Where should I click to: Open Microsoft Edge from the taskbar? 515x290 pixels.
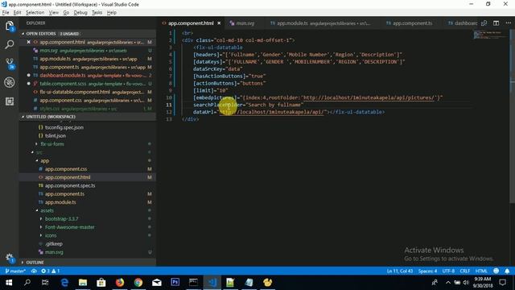[64, 283]
